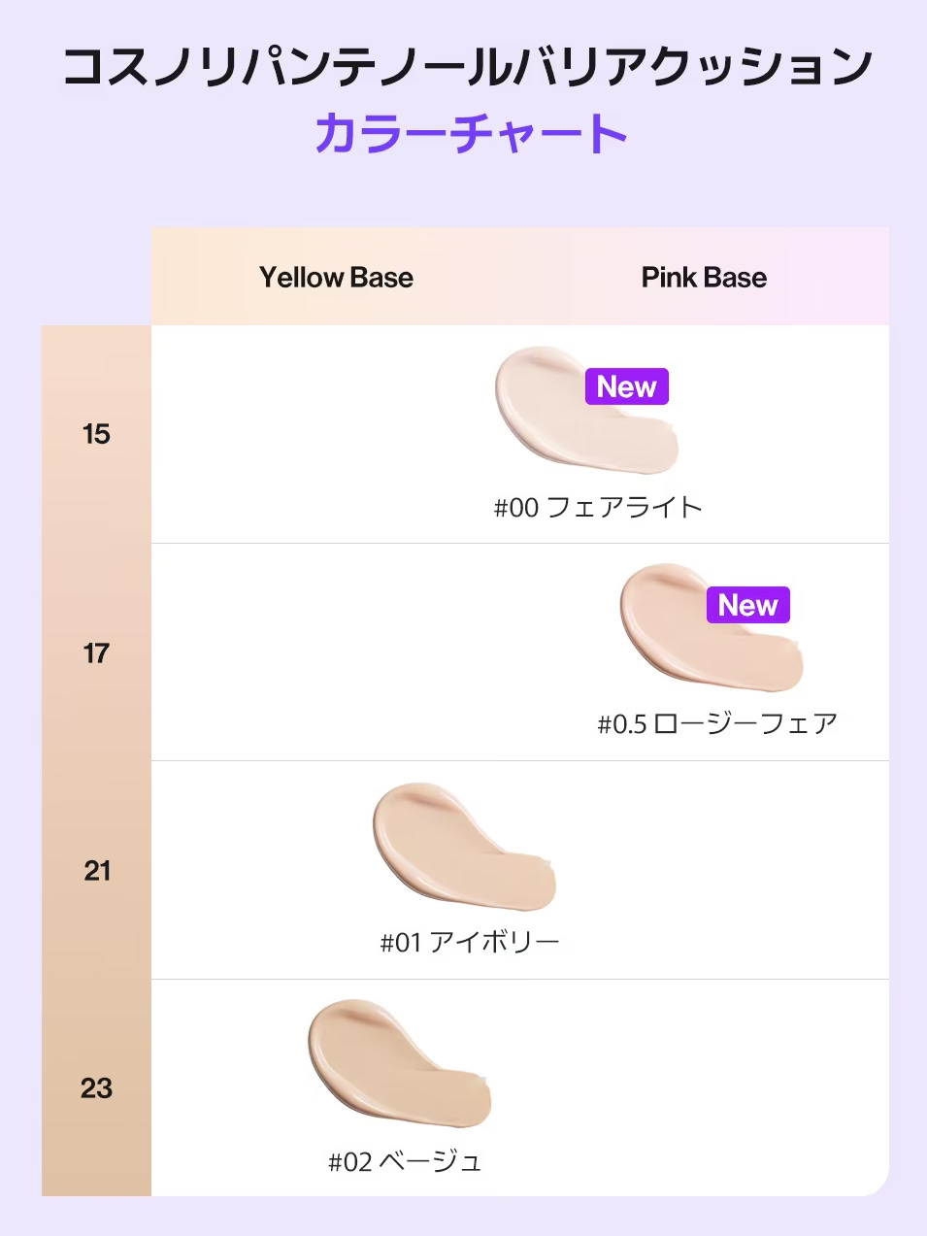The height and width of the screenshot is (1236, 927).
Task: Click the #02 ベージュ text label
Action: 405,1161
